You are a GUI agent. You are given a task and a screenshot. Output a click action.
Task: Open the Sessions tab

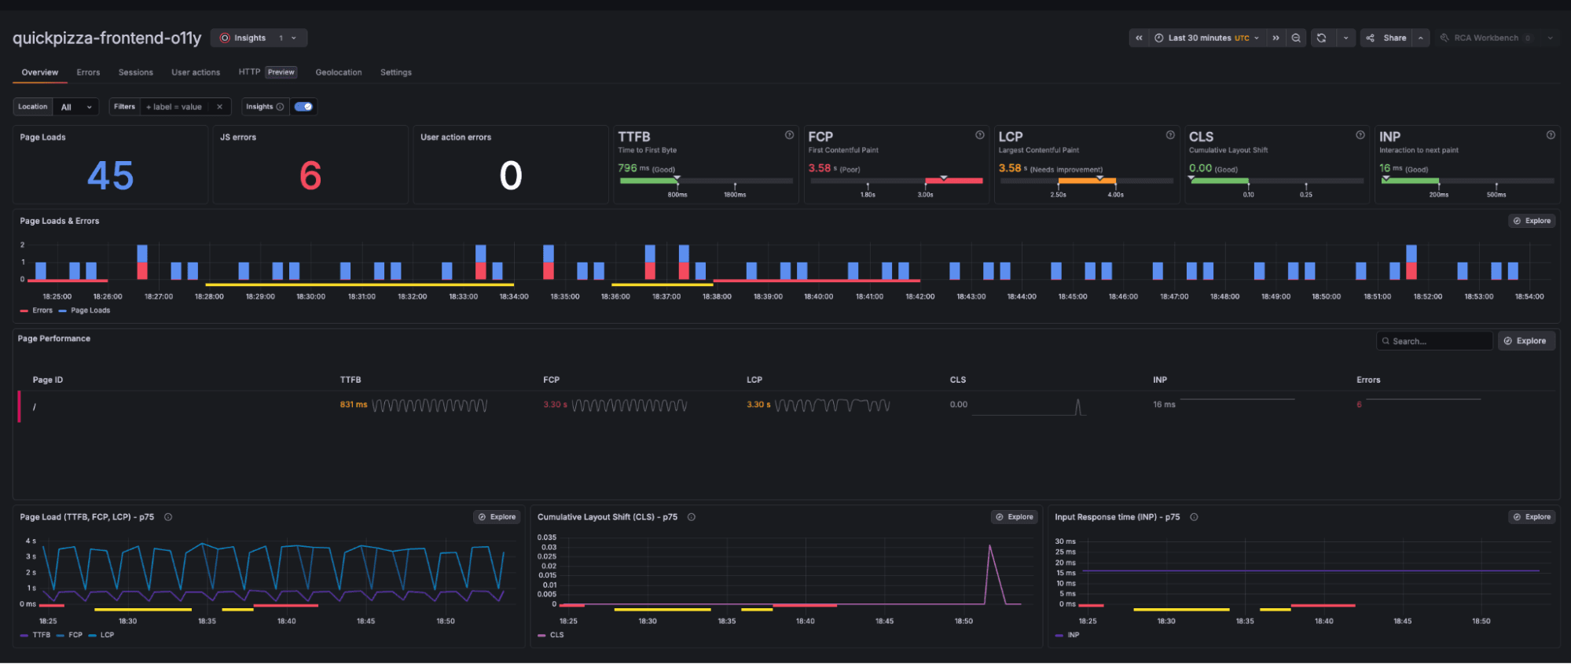[135, 72]
